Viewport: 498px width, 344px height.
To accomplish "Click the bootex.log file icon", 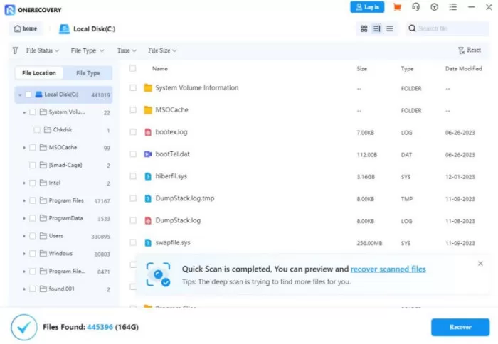I will pyautogui.click(x=148, y=132).
